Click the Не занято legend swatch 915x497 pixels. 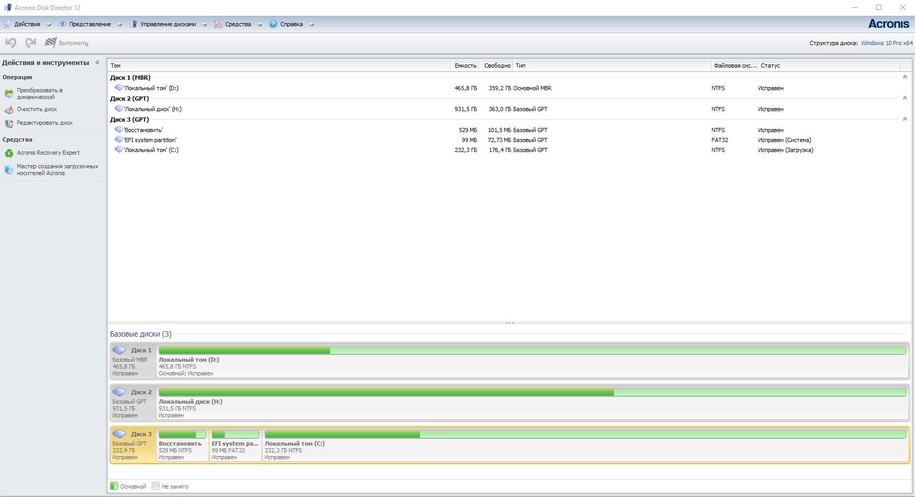(x=155, y=486)
